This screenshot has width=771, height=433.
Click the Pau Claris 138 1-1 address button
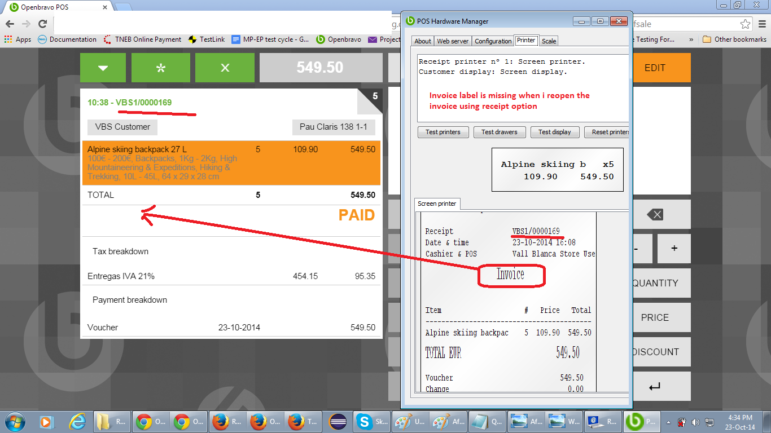click(x=333, y=127)
